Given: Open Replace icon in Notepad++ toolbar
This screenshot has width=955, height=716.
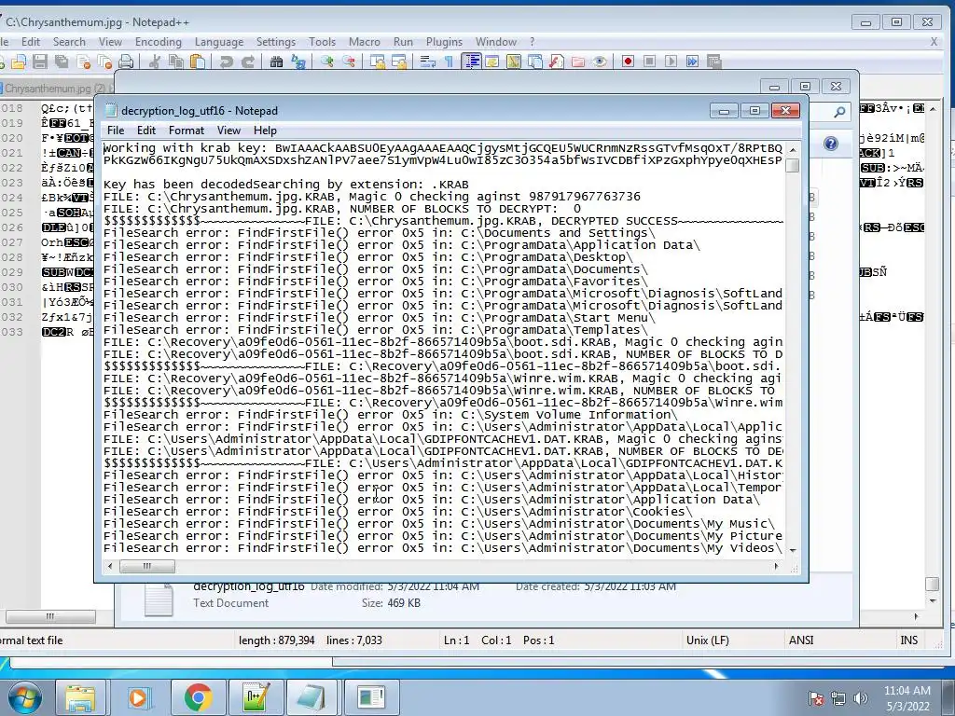Looking at the screenshot, I should (298, 62).
